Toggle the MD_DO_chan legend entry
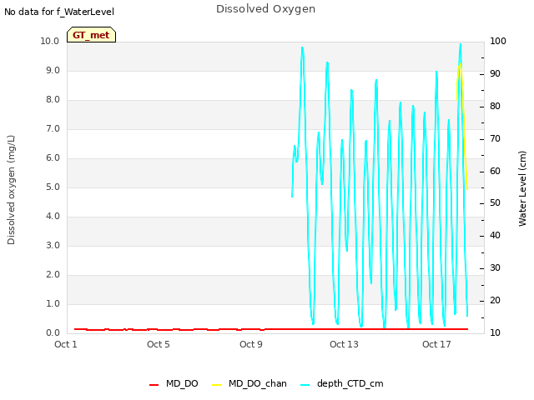The height and width of the screenshot is (400, 534). [249, 383]
